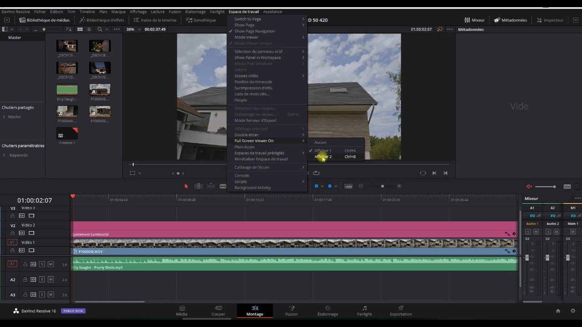Mute the A2 timeline audio track

tap(50, 279)
